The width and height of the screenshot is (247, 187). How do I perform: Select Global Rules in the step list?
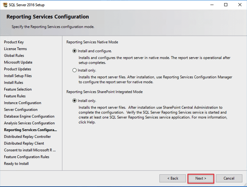14,56
